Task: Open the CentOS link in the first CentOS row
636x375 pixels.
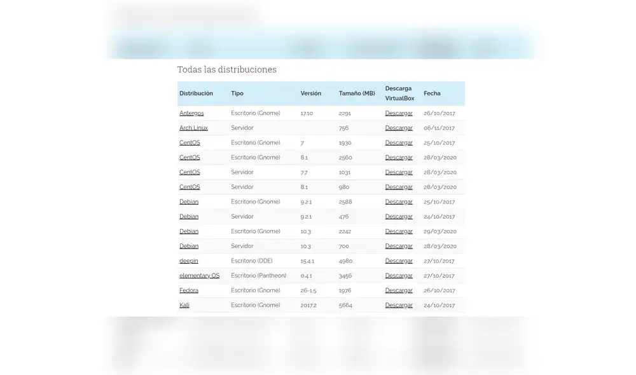Action: 189,142
